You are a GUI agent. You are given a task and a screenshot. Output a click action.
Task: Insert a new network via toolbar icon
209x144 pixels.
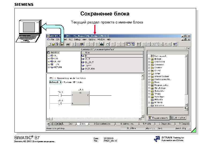139,44
